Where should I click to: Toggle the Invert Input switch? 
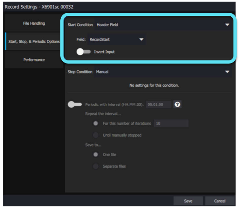84,52
